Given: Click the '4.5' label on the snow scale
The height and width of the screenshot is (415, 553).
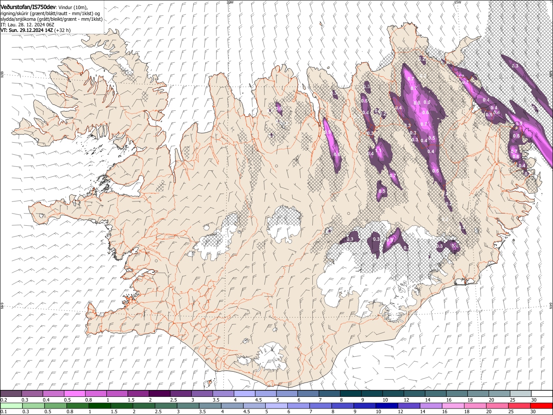Looking at the screenshot, I should [x=258, y=400].
